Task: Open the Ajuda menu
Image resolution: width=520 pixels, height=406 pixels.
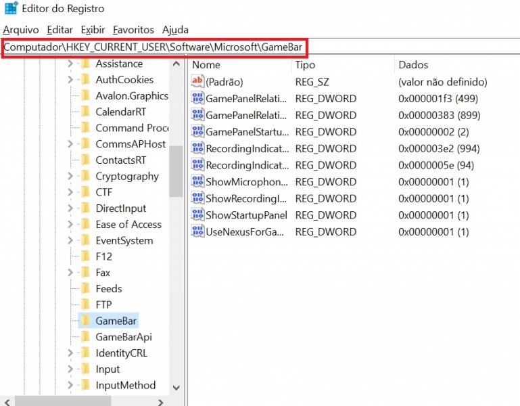Action: 175,30
